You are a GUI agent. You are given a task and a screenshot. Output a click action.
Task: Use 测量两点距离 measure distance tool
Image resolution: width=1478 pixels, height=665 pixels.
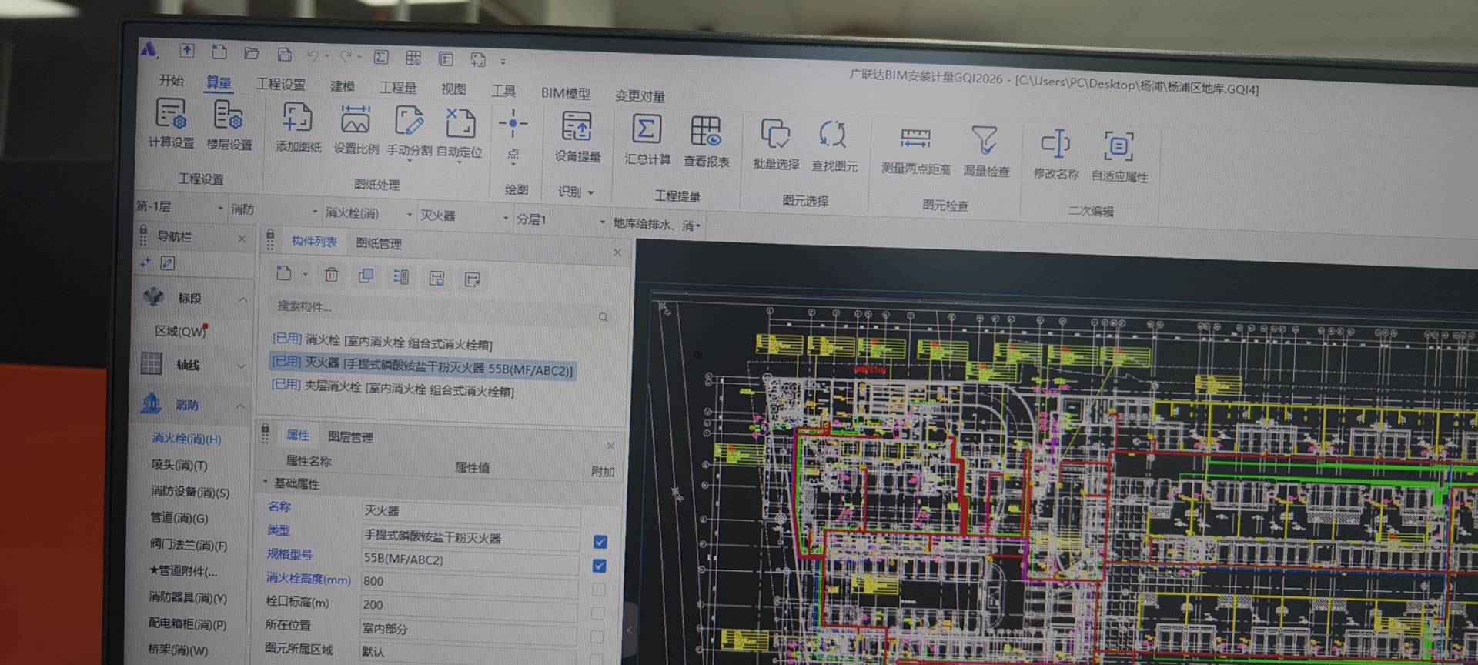[x=915, y=150]
